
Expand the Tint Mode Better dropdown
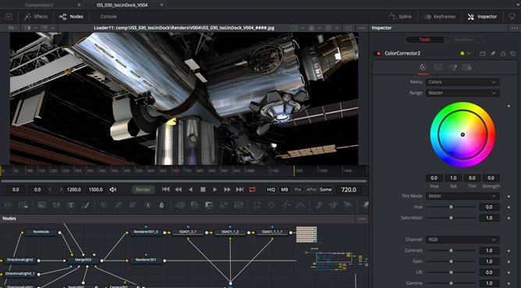[463, 196]
